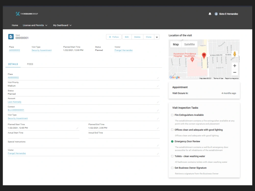This screenshot has width=255, height=191.
Task: Check Offices clean and adequate task
Action: click(172, 130)
